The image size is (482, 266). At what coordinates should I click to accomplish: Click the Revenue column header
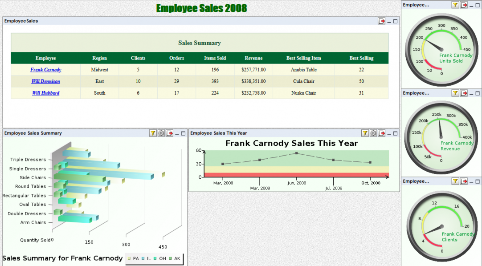tap(253, 58)
